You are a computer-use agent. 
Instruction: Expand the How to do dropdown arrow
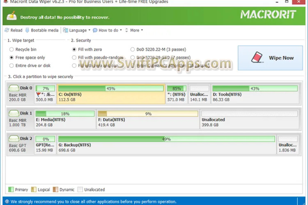121,30
